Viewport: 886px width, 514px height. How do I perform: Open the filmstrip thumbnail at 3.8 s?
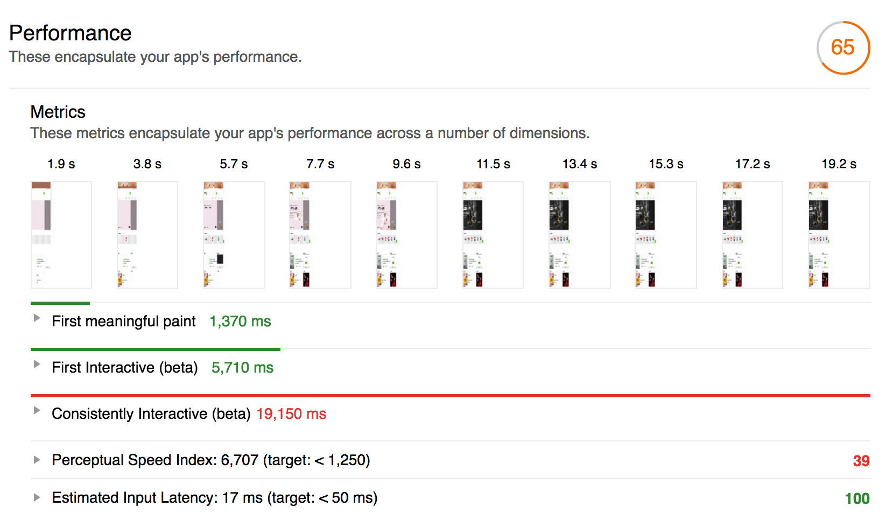[x=147, y=234]
